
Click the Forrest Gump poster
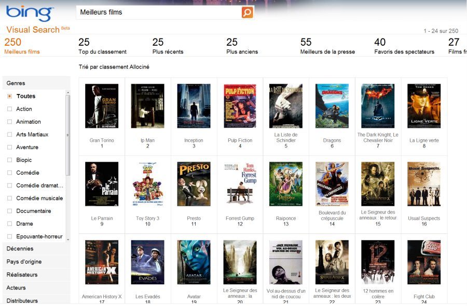pyautogui.click(x=240, y=184)
